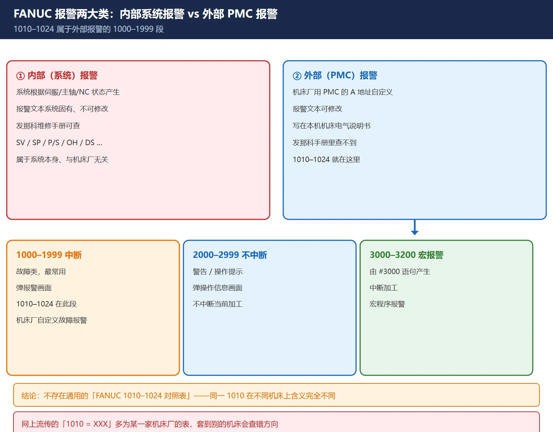Click text '报警文本系统固有、不可修改'
Viewport: 553px width, 432px height.
62,109
